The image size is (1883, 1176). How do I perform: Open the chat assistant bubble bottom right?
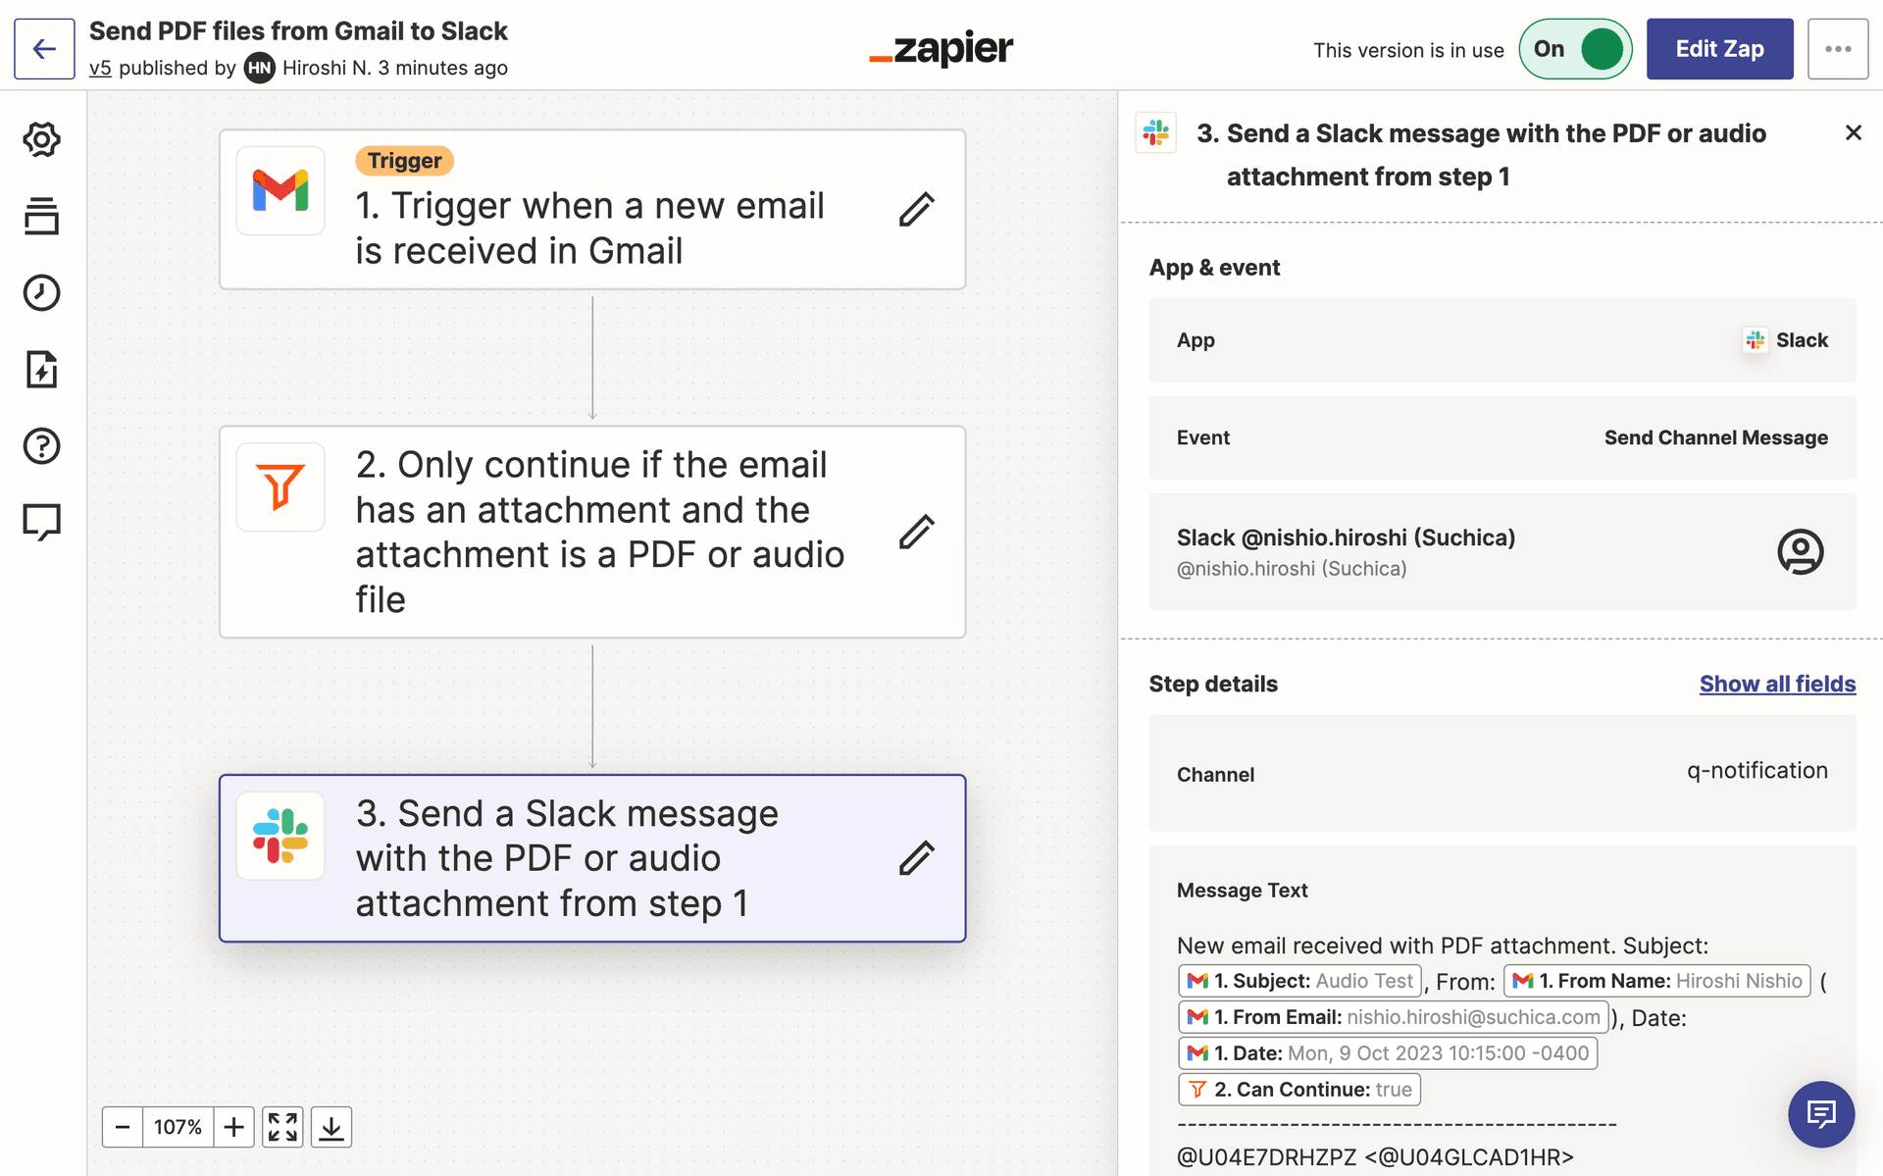pos(1821,1114)
